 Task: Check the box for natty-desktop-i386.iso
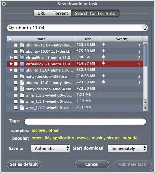tap(16, 76)
